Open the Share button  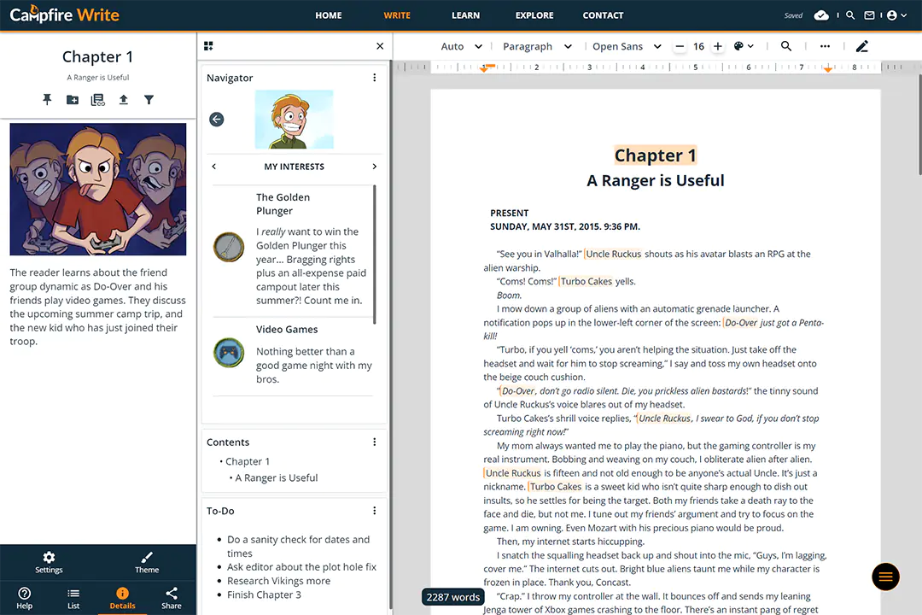[172, 598]
